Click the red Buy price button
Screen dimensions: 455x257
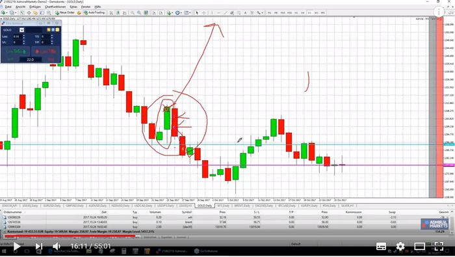(x=45, y=51)
